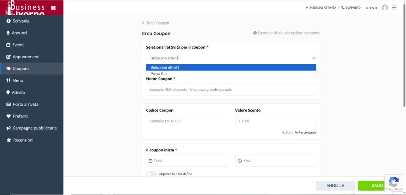Click the user avatar icon
Screen dimensions: 406x195
click(x=385, y=8)
